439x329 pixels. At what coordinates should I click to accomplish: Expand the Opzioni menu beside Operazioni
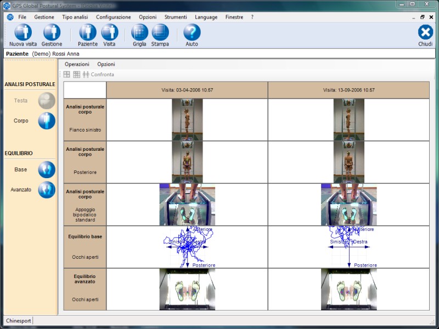coord(106,64)
